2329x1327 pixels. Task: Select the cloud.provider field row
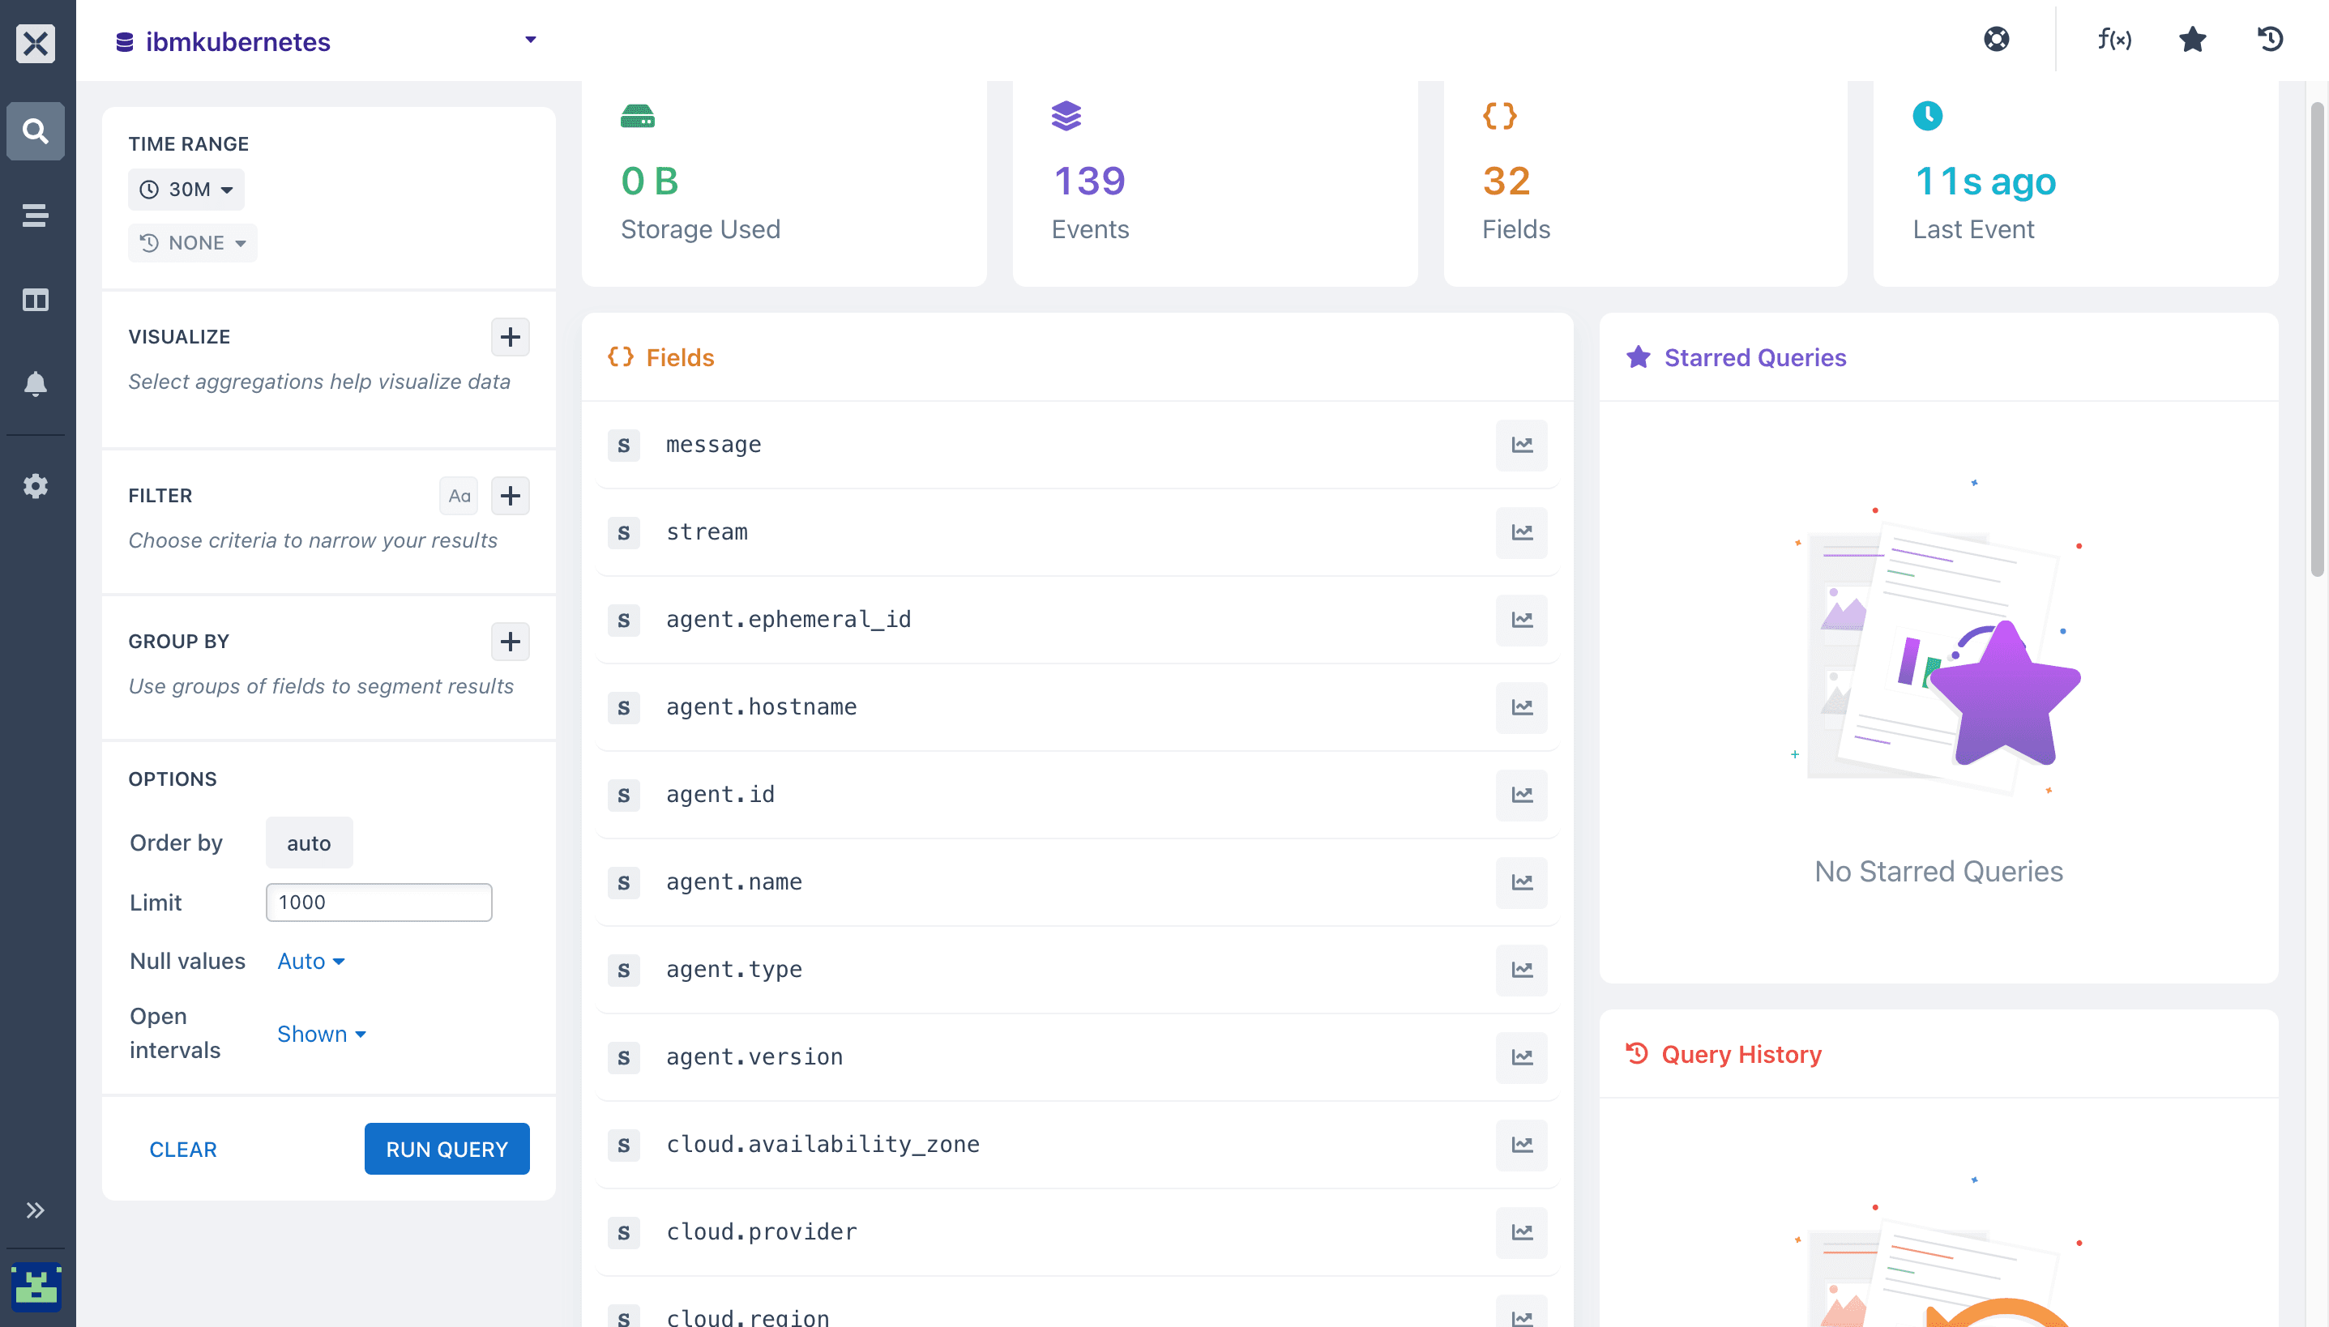[1076, 1233]
